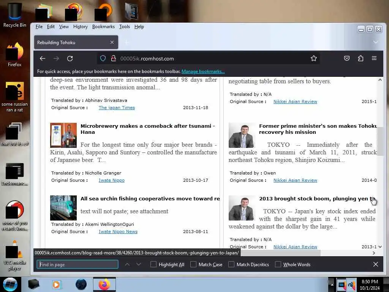Enable the Match Case checkbox

click(x=193, y=264)
